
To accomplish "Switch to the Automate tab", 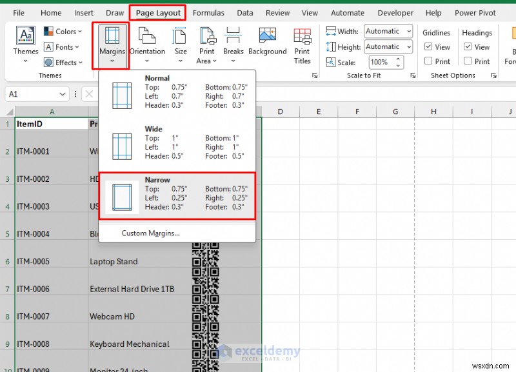I will tap(348, 13).
